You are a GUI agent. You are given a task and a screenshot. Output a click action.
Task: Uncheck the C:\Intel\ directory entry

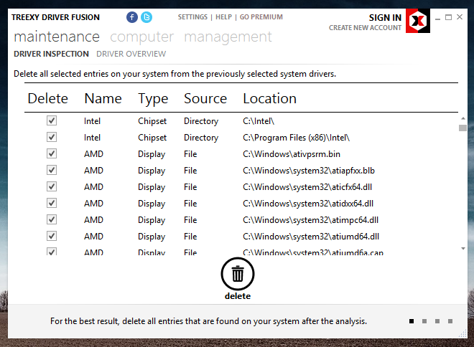coord(52,120)
